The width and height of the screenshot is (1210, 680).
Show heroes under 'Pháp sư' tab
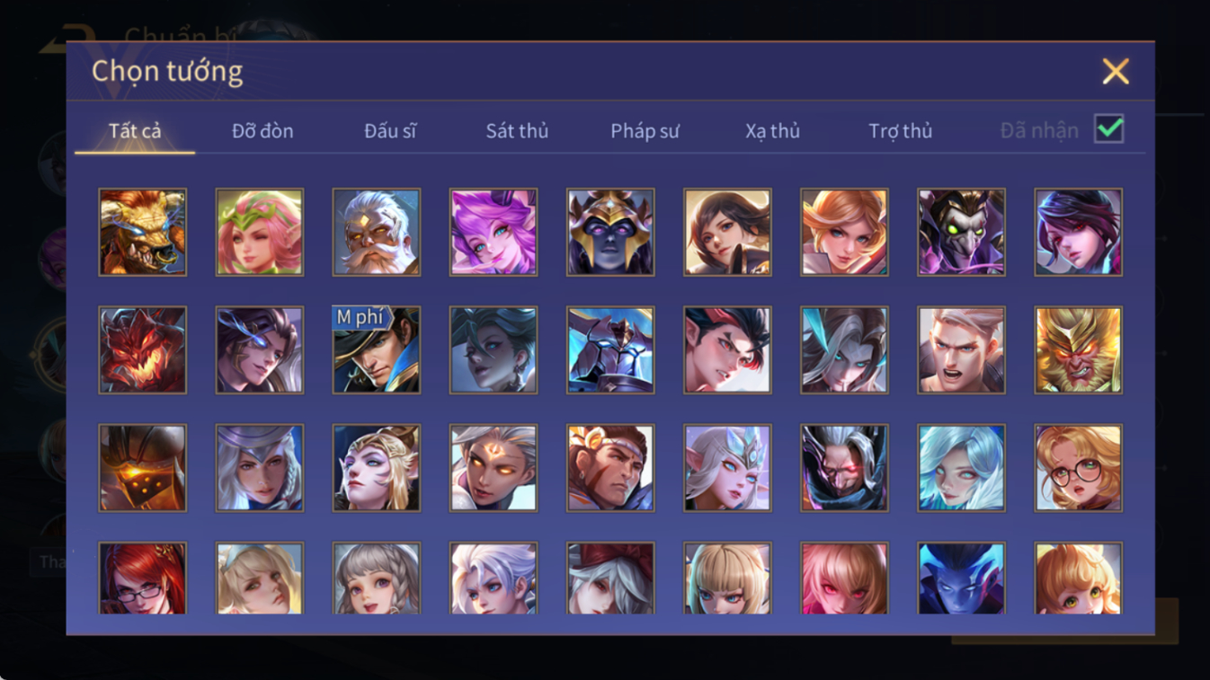coord(645,131)
